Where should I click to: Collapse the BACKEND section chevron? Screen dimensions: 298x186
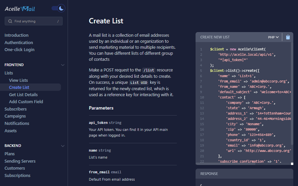[63, 146]
